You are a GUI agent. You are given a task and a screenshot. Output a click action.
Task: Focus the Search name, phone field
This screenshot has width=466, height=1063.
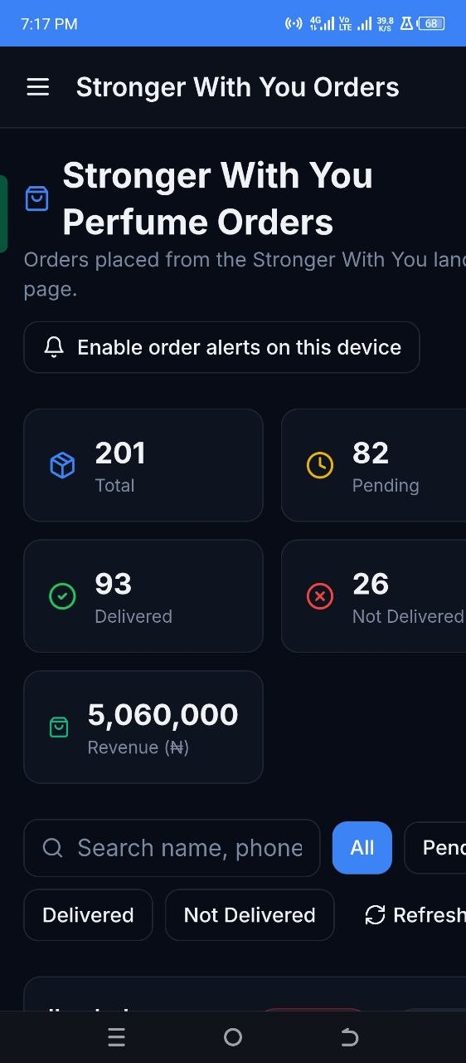point(172,848)
